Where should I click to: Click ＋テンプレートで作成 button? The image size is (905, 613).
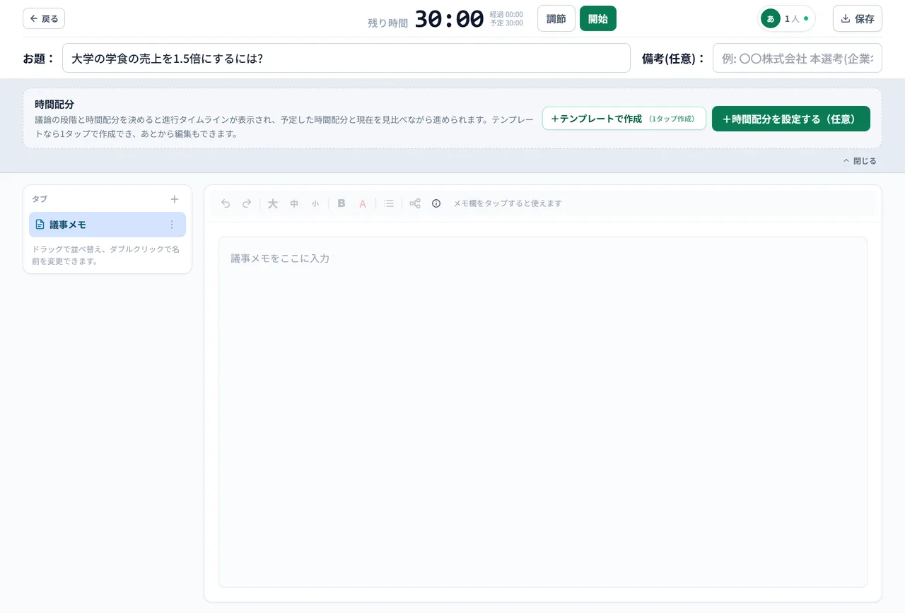(624, 119)
